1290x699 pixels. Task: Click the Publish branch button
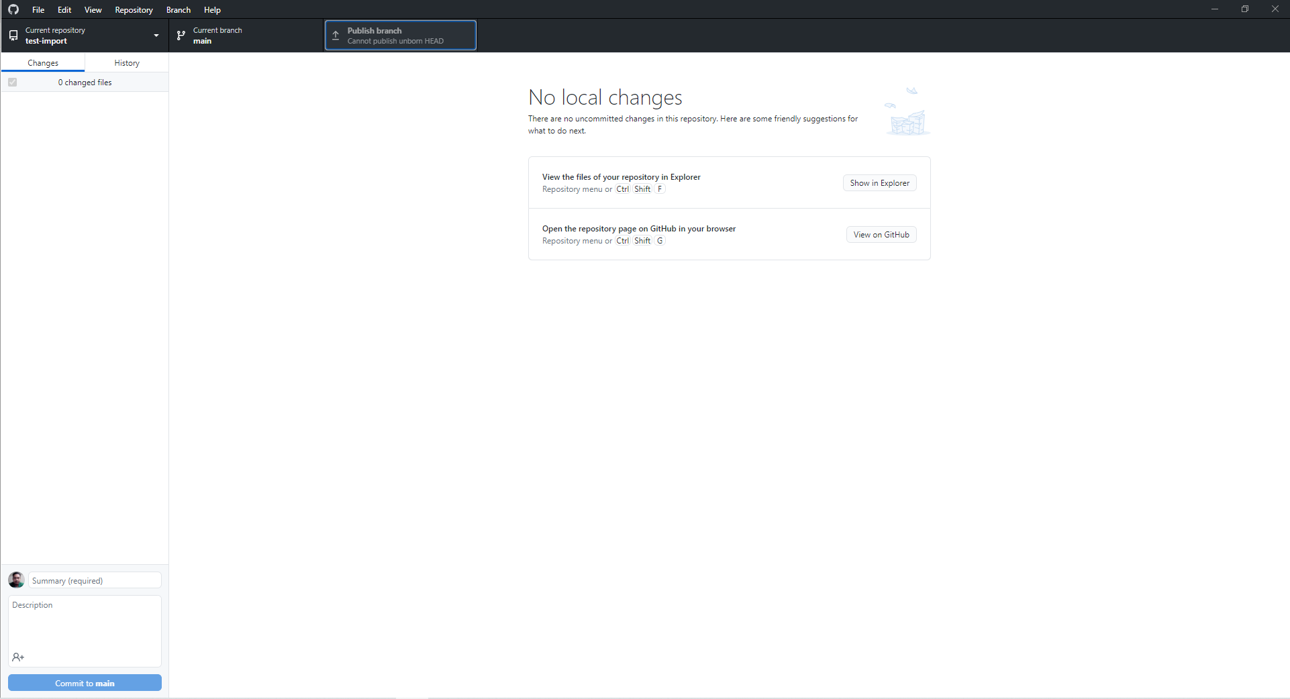[x=400, y=35]
